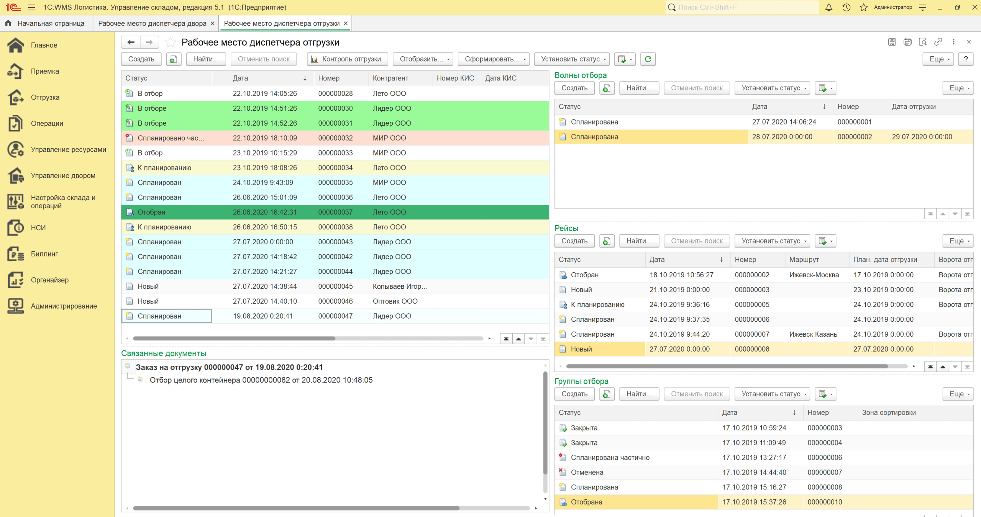Open Управление двором sidebar section
The image size is (981, 517).
point(63,176)
